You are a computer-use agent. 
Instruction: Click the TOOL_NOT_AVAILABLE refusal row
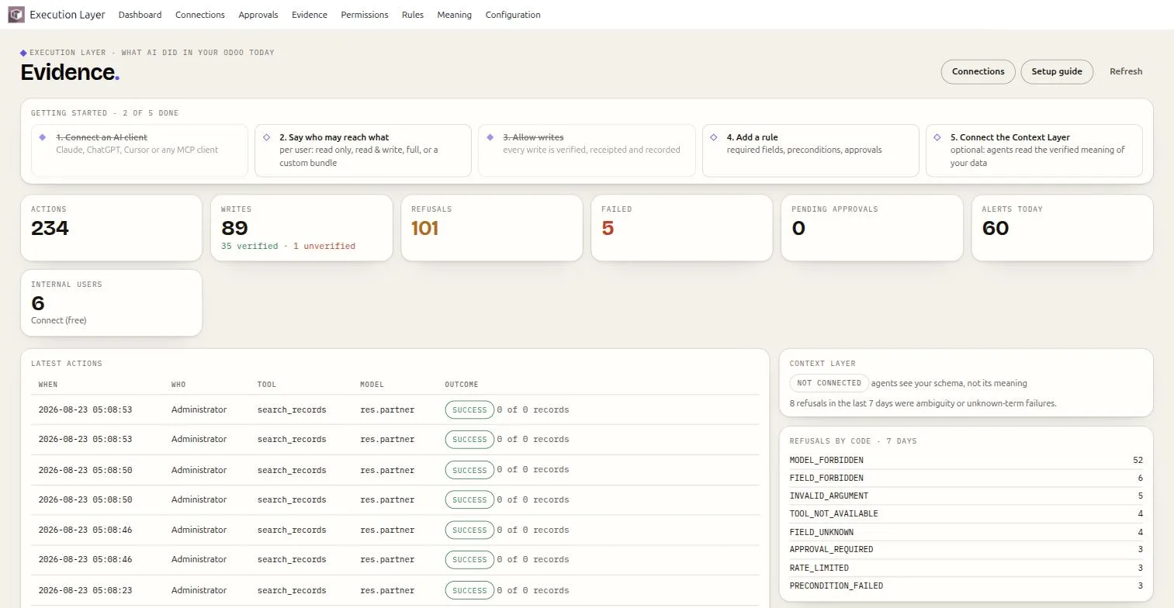[x=966, y=513]
